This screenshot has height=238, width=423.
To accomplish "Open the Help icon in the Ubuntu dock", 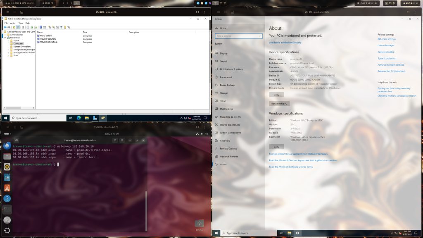I will pos(7,198).
